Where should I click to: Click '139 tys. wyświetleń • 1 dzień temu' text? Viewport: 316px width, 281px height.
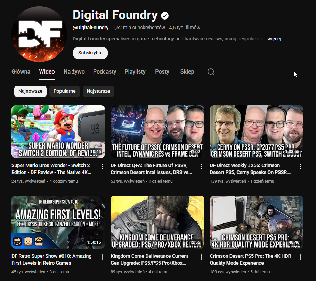[242, 181]
